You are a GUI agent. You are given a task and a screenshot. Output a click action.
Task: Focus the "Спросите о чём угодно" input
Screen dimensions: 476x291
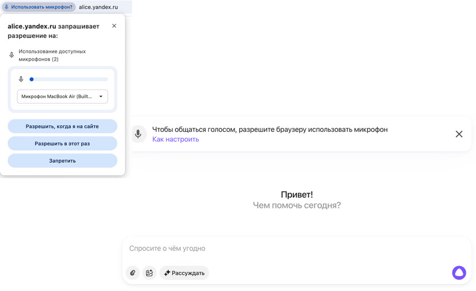coord(286,248)
